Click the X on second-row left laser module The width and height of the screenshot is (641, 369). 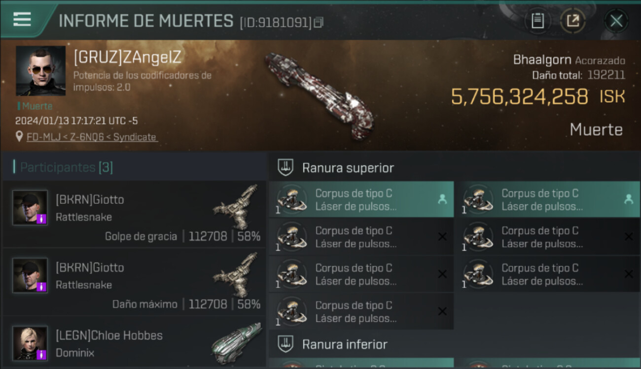tap(442, 237)
